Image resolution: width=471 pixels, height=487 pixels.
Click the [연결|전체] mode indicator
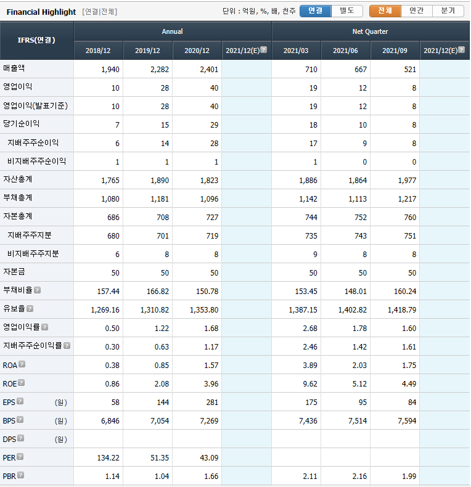coord(99,12)
